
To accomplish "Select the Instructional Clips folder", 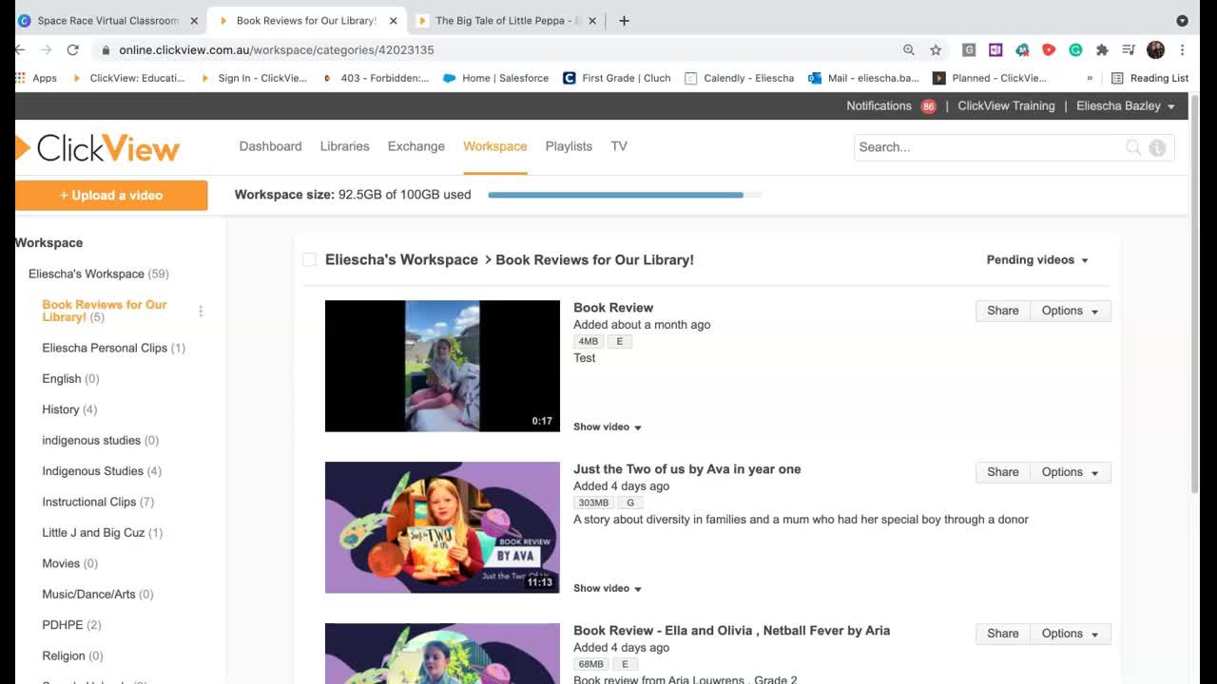I will (98, 502).
